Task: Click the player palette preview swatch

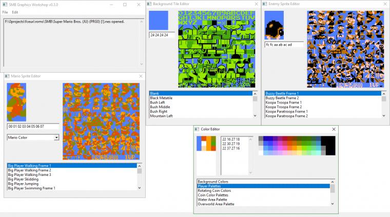Action: click(206, 144)
